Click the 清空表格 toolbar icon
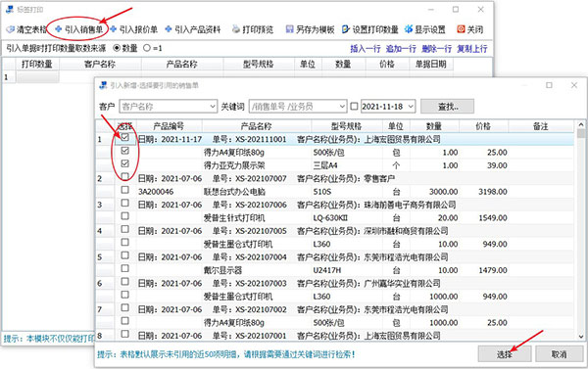Screen dimensions: 588x369 (x=11, y=29)
